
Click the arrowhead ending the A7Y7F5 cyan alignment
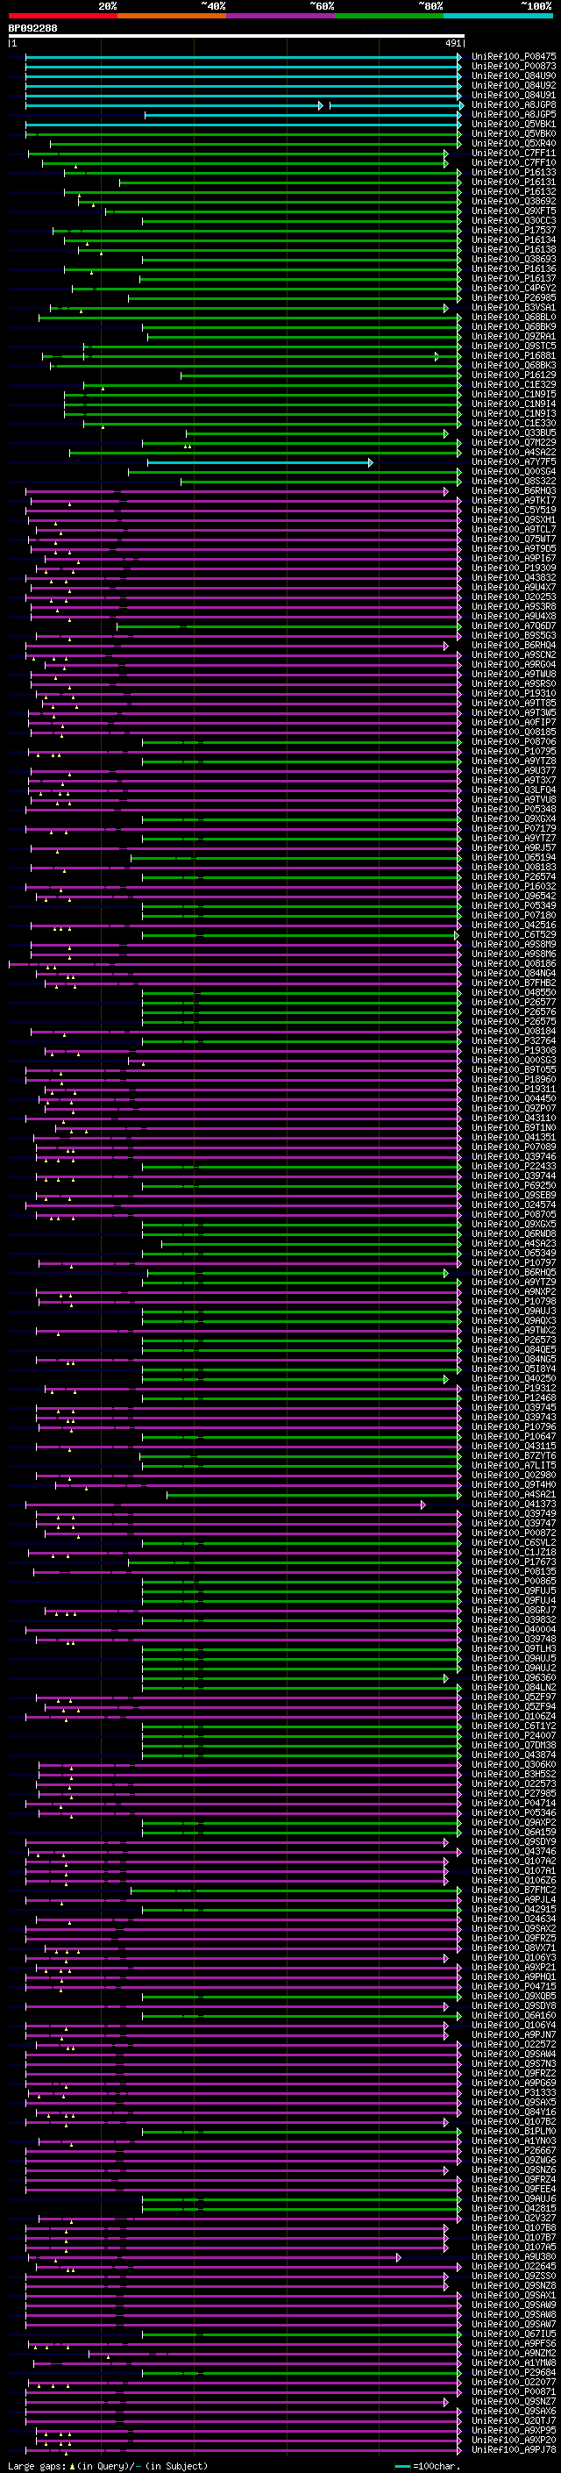tap(370, 462)
